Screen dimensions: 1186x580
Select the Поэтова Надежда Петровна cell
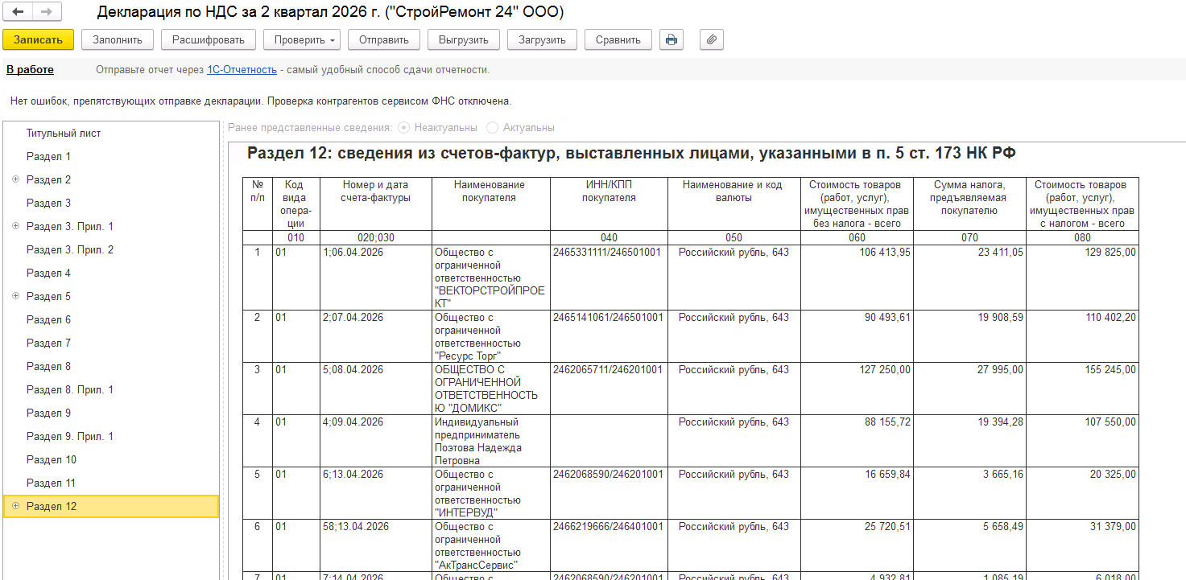point(491,441)
